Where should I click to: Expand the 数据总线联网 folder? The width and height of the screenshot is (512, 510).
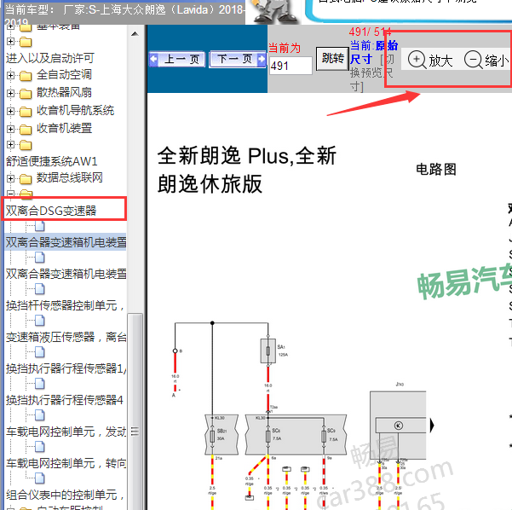[x=10, y=178]
